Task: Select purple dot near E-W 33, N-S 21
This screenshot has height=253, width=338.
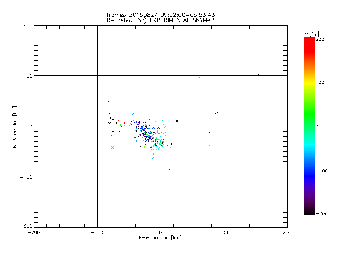Action: (x=182, y=116)
